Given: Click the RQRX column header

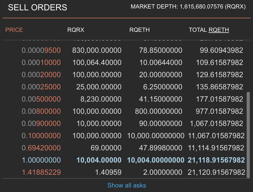Looking at the screenshot, I should coord(76,30).
